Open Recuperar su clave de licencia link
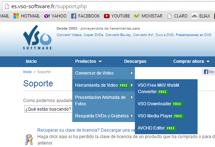Image resolution: width=215 pixels, height=147 pixels. 86,130
